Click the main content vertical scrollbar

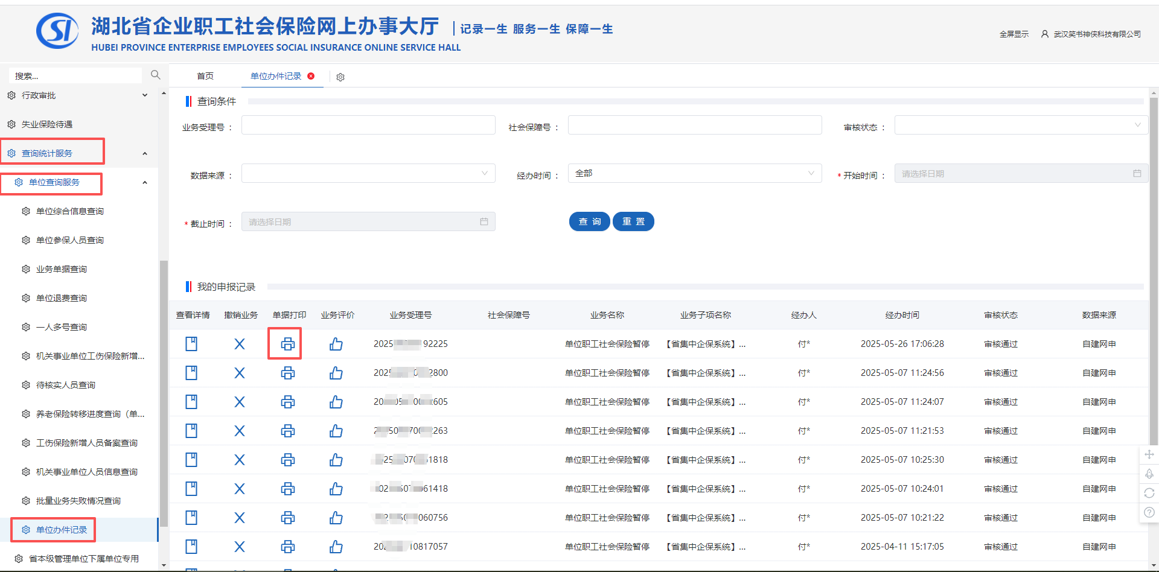(x=1154, y=272)
